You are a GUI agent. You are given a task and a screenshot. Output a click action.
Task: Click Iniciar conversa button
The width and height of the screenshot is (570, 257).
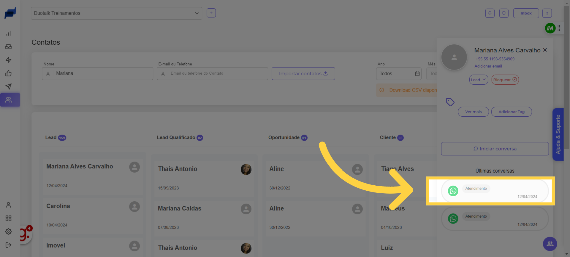[495, 149]
